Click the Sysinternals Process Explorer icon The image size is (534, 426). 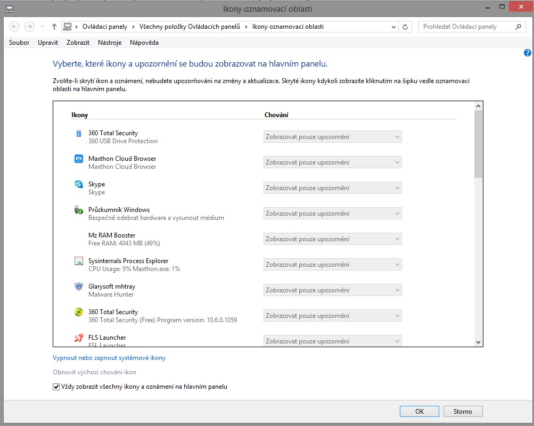point(79,261)
